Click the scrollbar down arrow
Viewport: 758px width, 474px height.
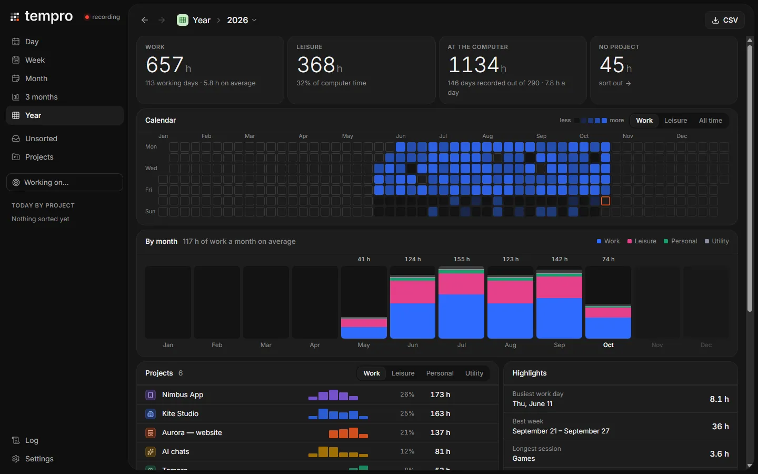(750, 466)
